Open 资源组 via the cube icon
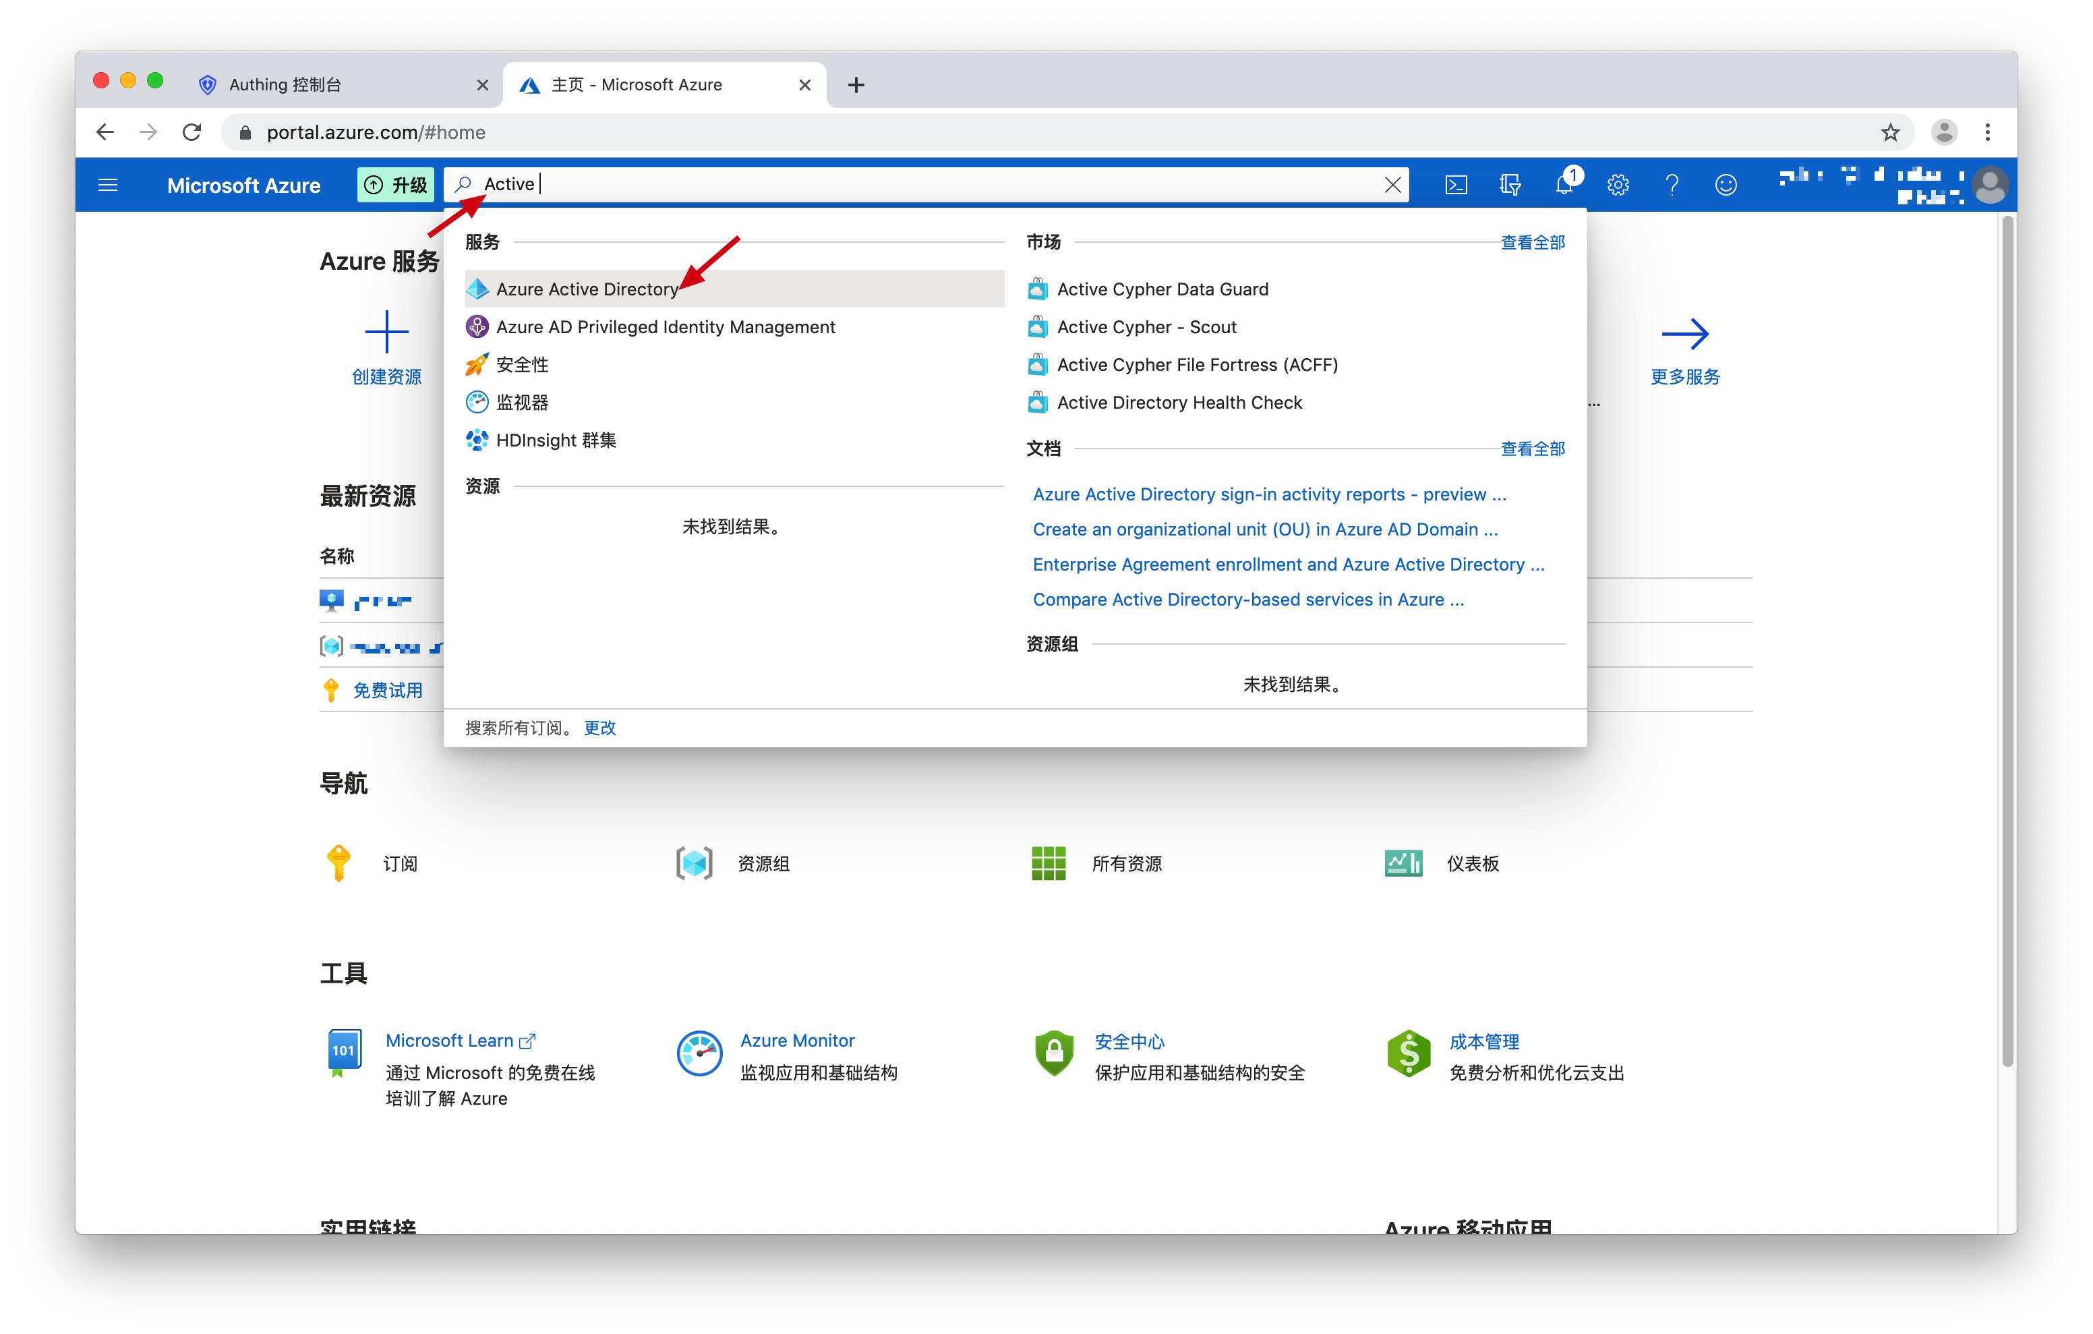Image resolution: width=2093 pixels, height=1334 pixels. (x=694, y=863)
